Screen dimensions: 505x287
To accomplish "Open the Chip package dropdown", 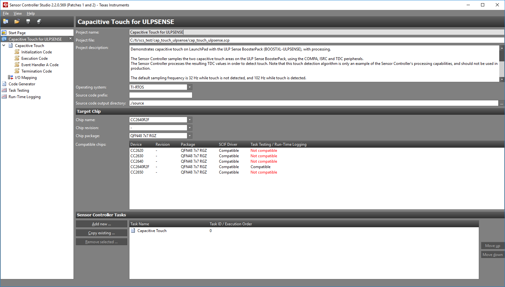I will [x=190, y=136].
